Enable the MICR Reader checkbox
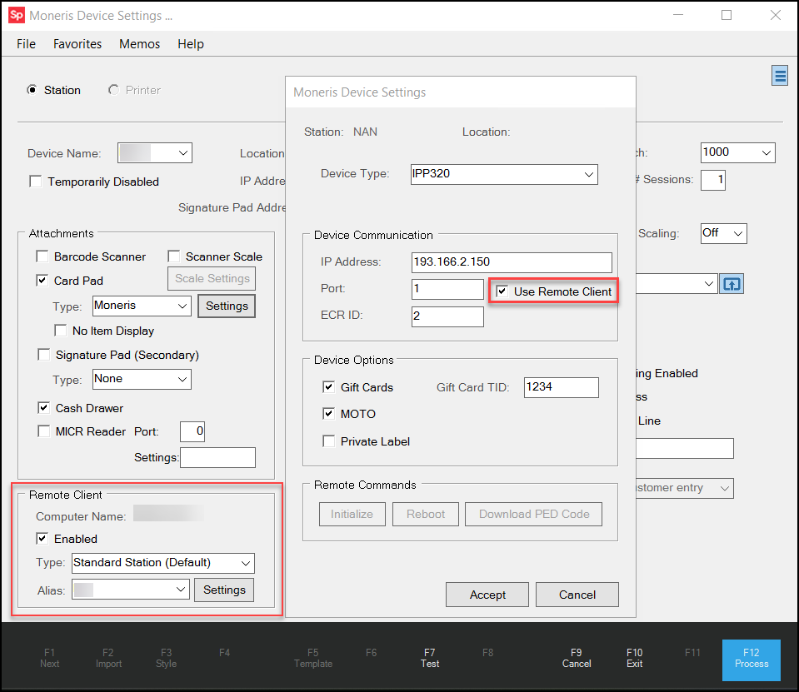The height and width of the screenshot is (692, 799). 44,431
